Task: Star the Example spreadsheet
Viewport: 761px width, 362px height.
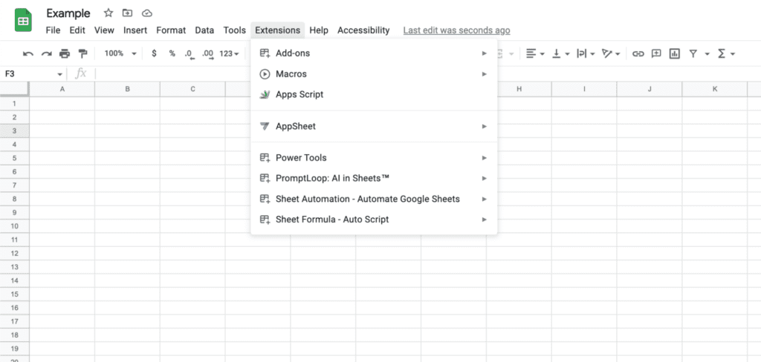Action: (x=109, y=13)
